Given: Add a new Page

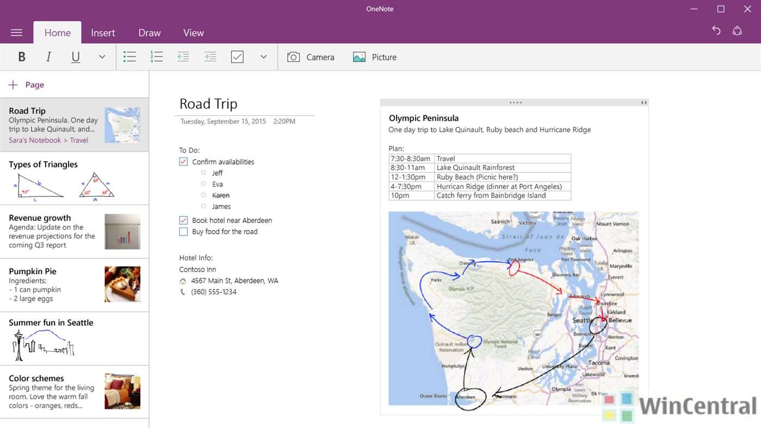Looking at the screenshot, I should (x=27, y=85).
